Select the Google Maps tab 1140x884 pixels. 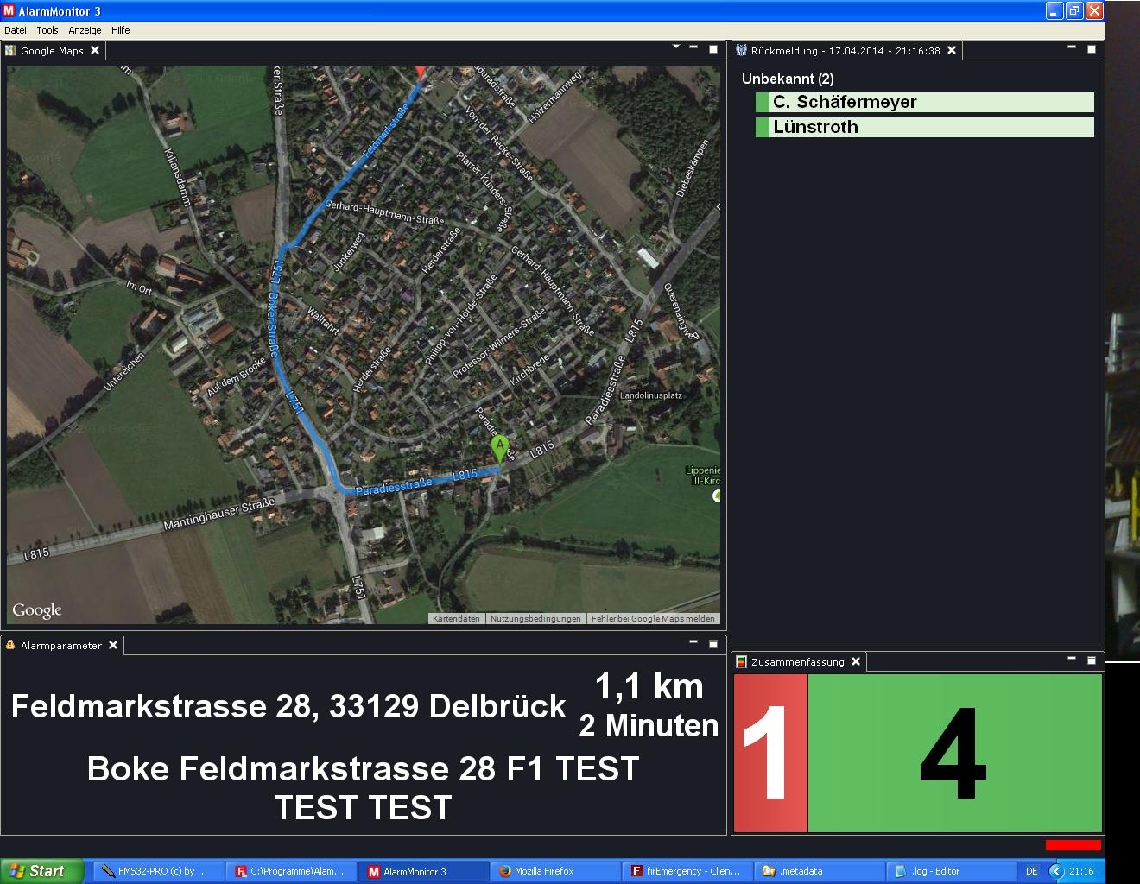pyautogui.click(x=52, y=51)
